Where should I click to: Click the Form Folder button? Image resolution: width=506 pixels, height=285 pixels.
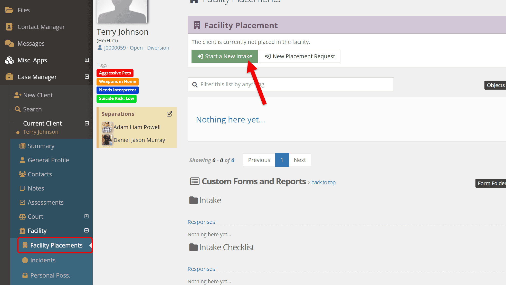point(491,183)
